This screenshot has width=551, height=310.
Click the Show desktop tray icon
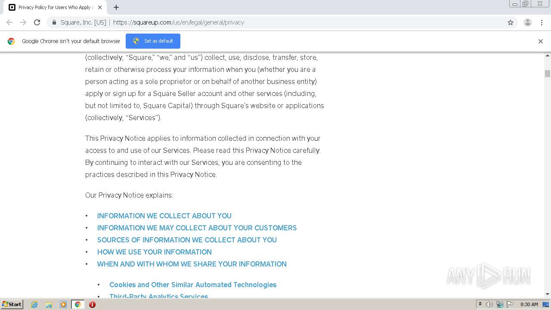546,304
